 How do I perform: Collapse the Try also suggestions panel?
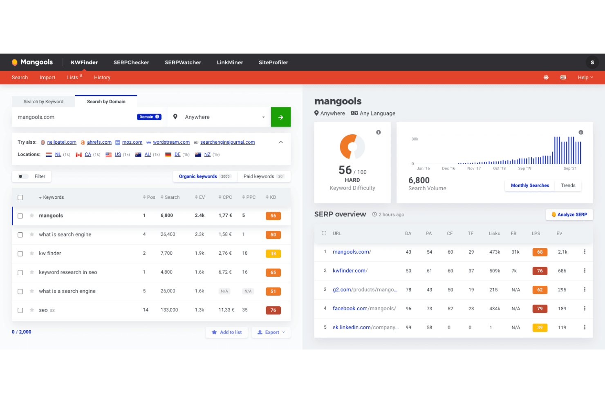(x=281, y=142)
